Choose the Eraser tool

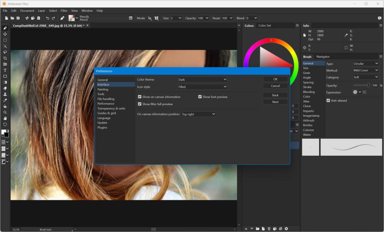point(5,88)
